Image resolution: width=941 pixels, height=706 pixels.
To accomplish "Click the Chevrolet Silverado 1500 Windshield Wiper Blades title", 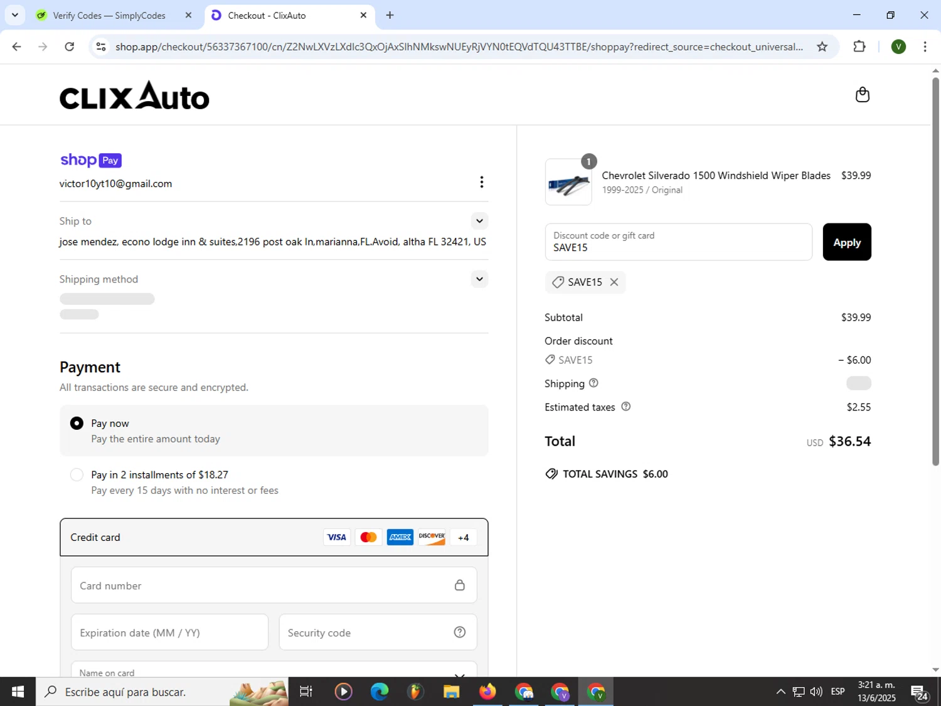I will [x=716, y=176].
